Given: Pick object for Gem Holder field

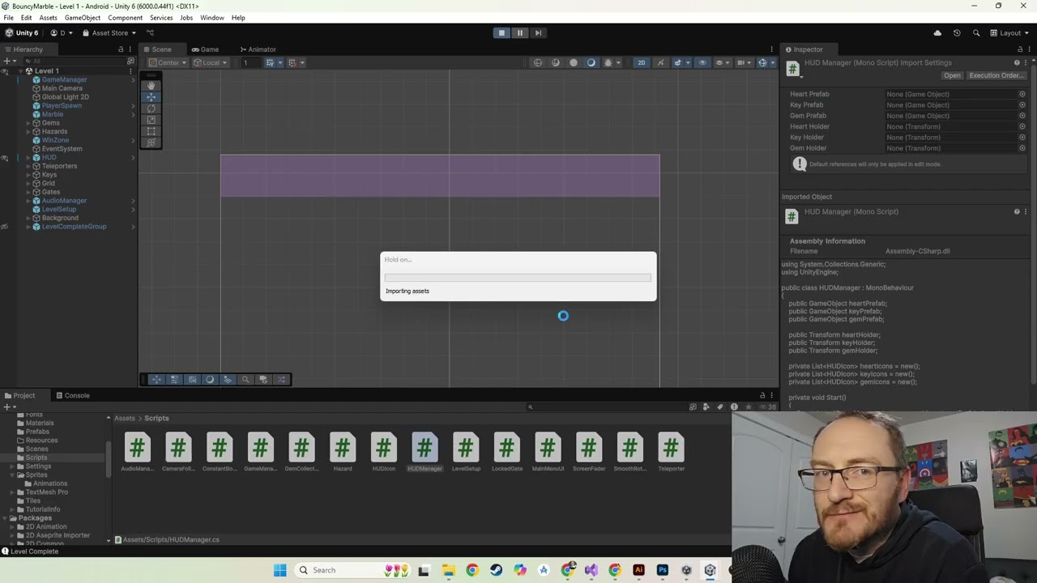Looking at the screenshot, I should coord(1022,148).
